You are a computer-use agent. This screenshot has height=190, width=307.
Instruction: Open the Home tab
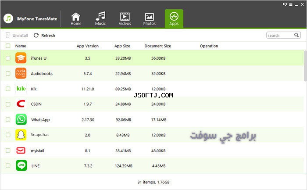pos(76,19)
